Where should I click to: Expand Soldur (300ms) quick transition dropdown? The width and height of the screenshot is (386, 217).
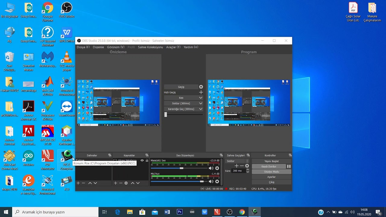click(x=201, y=103)
